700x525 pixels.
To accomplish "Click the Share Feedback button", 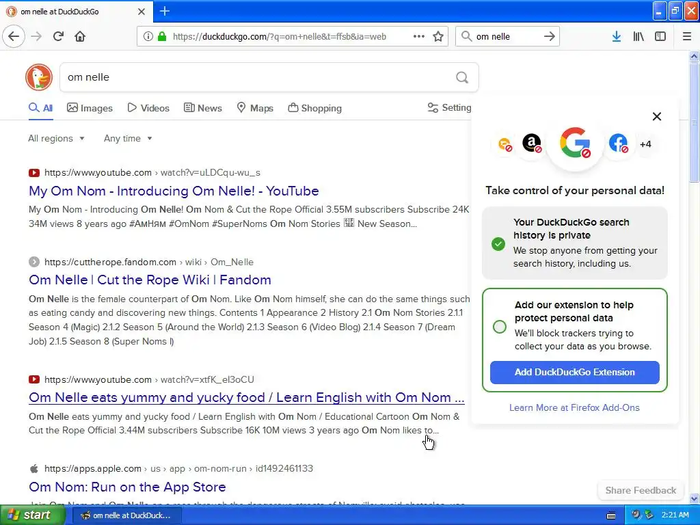I will (641, 490).
